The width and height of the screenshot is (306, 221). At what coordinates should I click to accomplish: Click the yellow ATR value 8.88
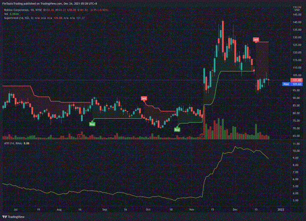tap(26, 143)
